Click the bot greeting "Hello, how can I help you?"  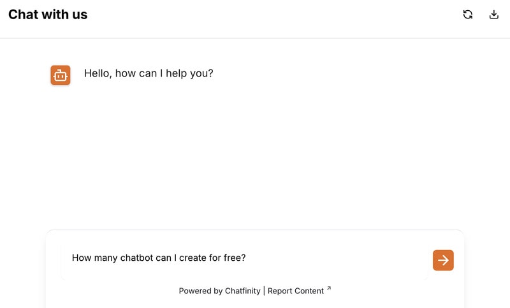149,73
